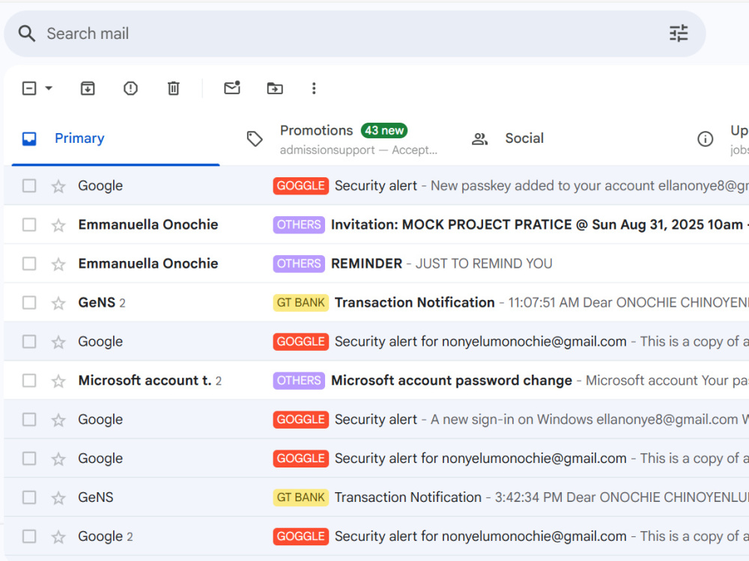The width and height of the screenshot is (749, 561).
Task: Open the three-dot More options menu
Action: [314, 88]
